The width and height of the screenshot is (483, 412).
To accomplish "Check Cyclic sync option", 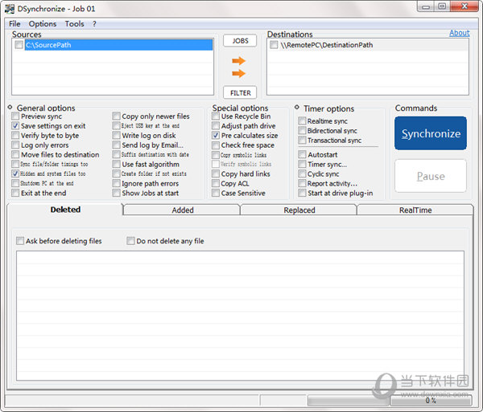I will (x=302, y=174).
